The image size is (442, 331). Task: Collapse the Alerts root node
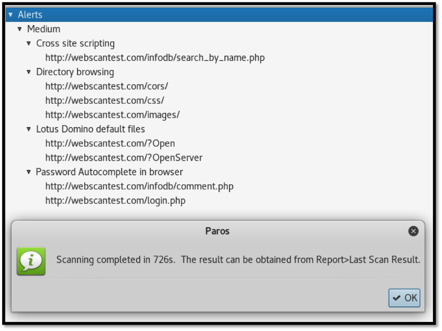point(10,15)
